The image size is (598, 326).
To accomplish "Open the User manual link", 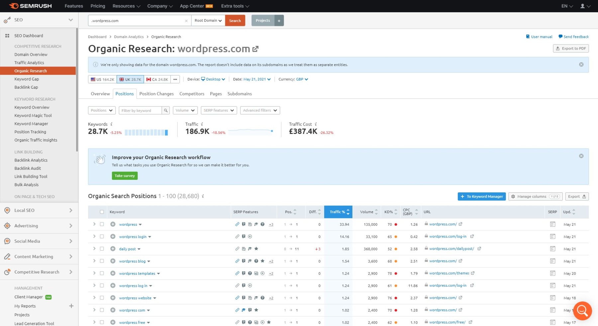I will [x=539, y=37].
